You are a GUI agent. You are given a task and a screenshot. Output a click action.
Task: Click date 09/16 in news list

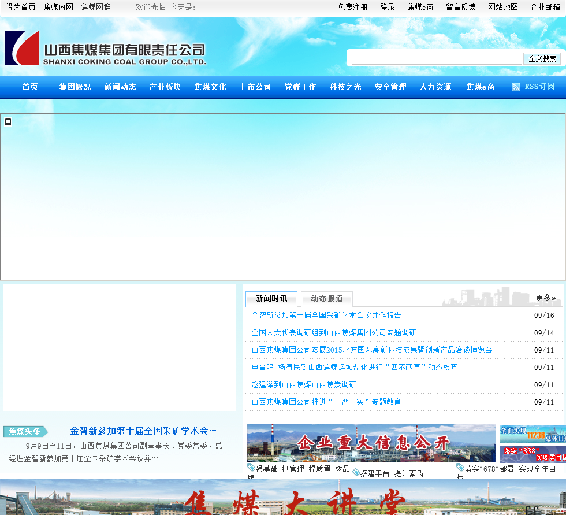click(544, 315)
